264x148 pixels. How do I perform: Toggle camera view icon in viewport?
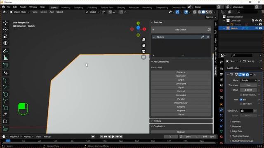click(144, 51)
